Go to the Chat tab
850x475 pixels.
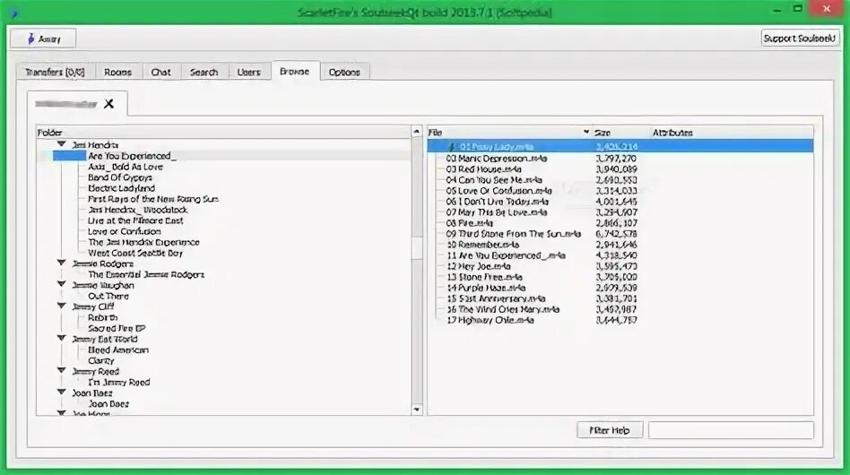tap(161, 72)
